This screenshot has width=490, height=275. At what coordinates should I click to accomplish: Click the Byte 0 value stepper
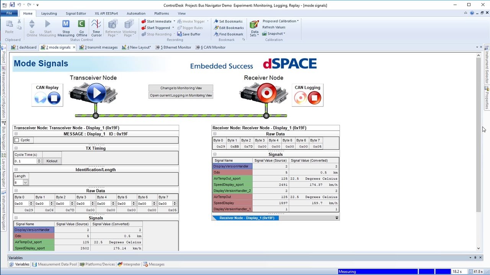click(31, 204)
